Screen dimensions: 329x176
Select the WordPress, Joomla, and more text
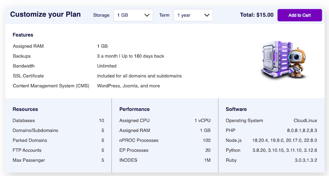(128, 86)
